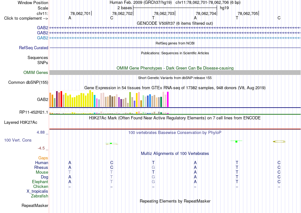
Task: Click the RP11-452H21.1 gene label
Action: pos(34,112)
